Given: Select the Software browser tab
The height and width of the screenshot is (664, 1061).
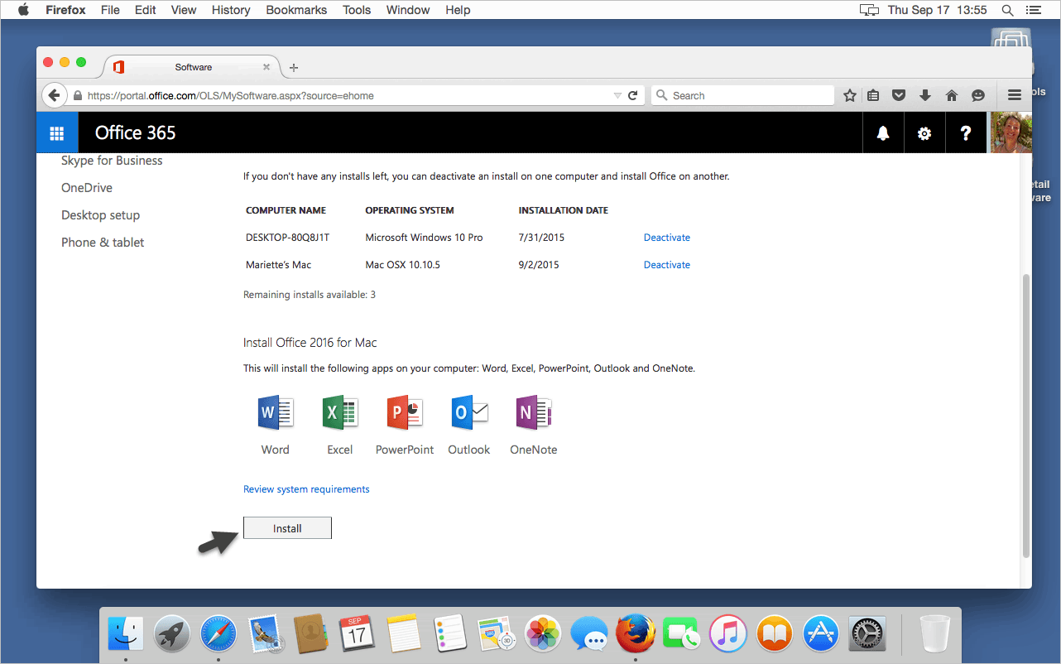Looking at the screenshot, I should coord(193,67).
